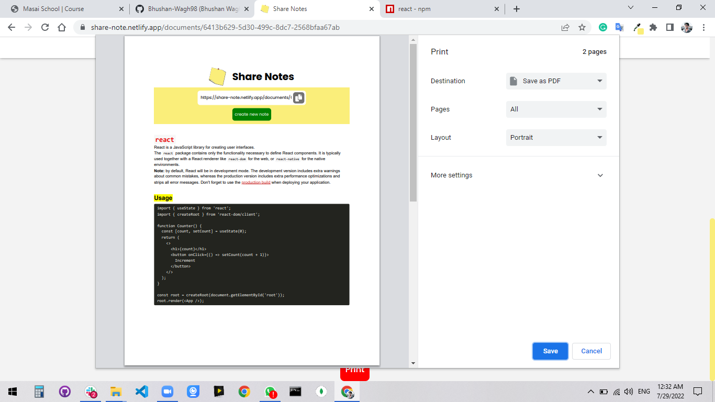Open a new browser tab
Viewport: 715px width, 402px height.
pyautogui.click(x=517, y=9)
